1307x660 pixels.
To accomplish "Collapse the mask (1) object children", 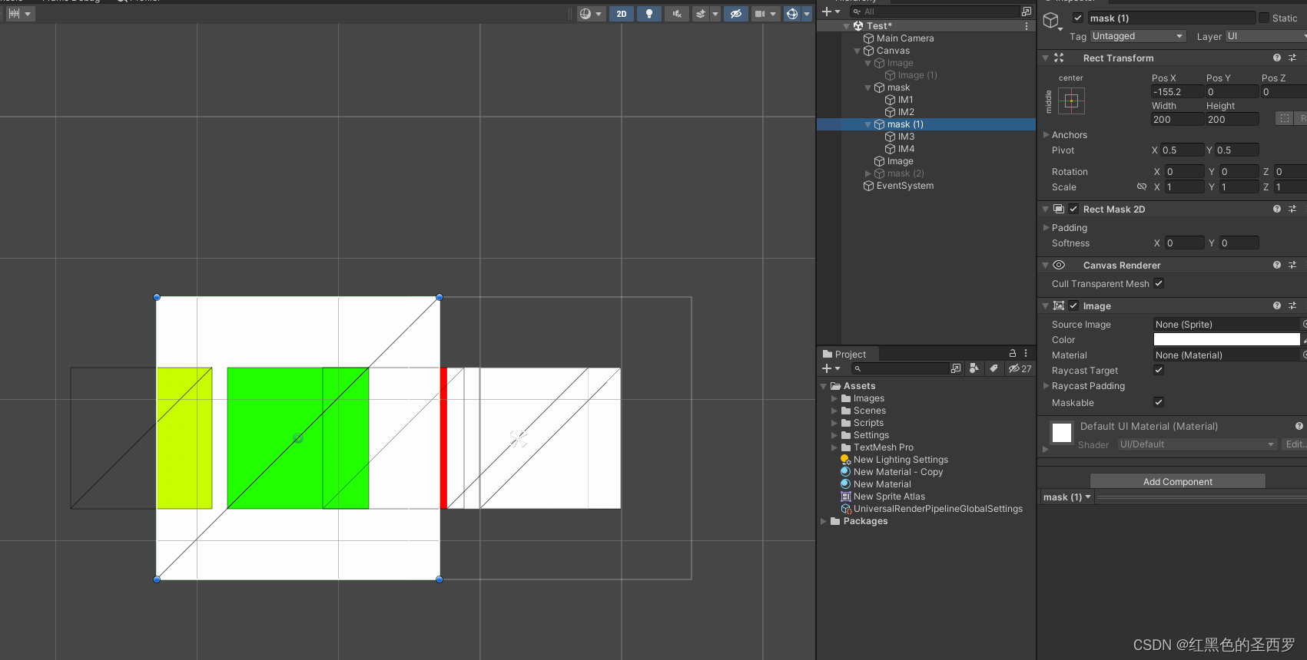I will coord(868,124).
